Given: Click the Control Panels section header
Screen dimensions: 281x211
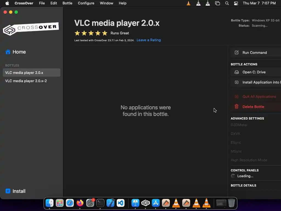Looking at the screenshot, I should point(245,170).
